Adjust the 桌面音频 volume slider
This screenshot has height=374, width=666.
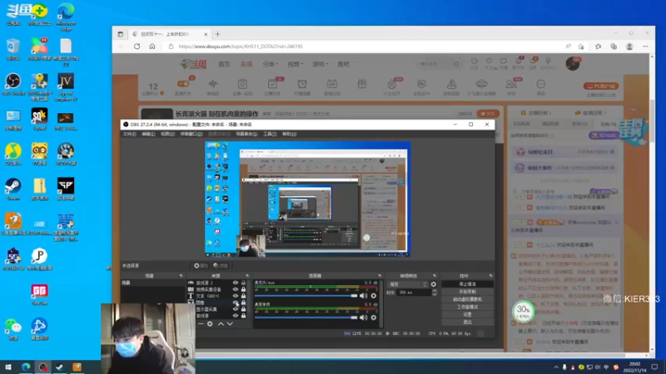click(306, 317)
